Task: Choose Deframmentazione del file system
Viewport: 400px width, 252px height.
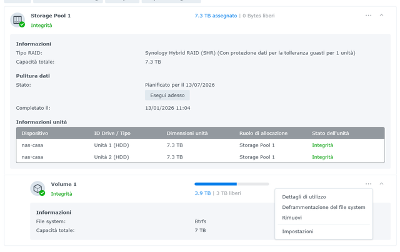Action: [324, 207]
